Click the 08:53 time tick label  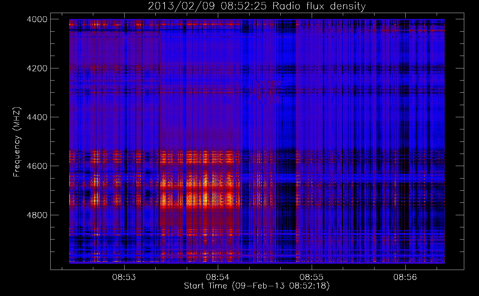coord(124,277)
